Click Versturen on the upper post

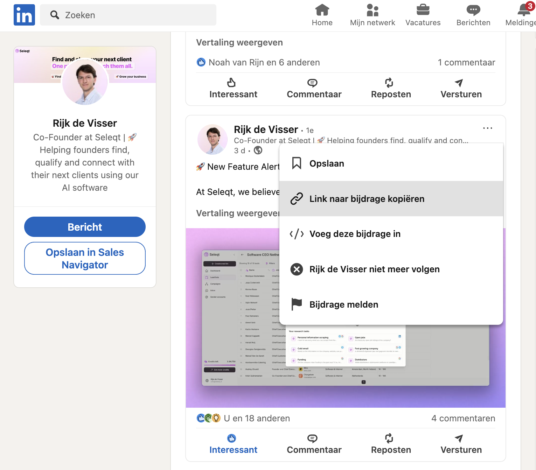coord(461,89)
